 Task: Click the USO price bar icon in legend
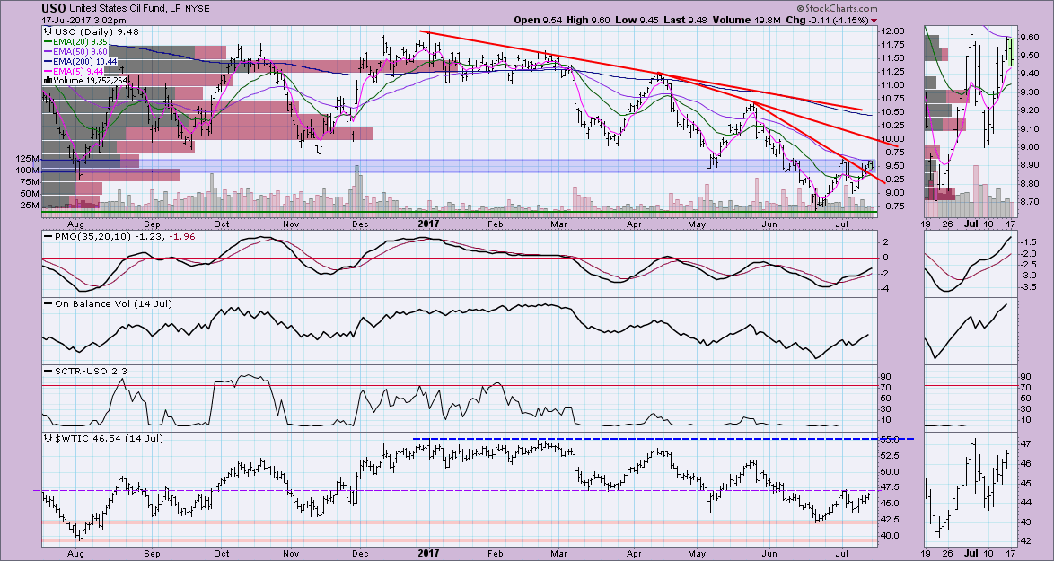click(x=47, y=31)
